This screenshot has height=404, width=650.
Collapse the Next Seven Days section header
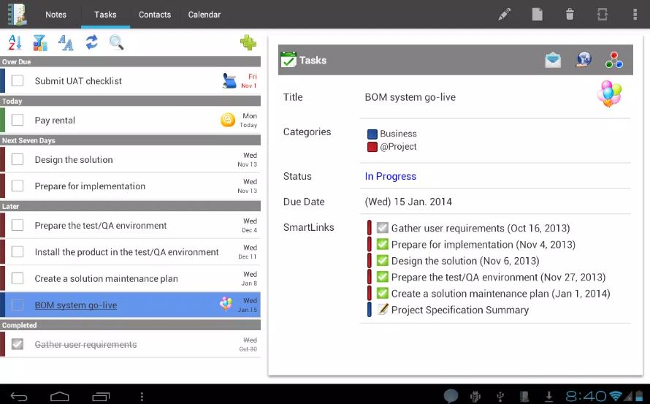[x=130, y=140]
